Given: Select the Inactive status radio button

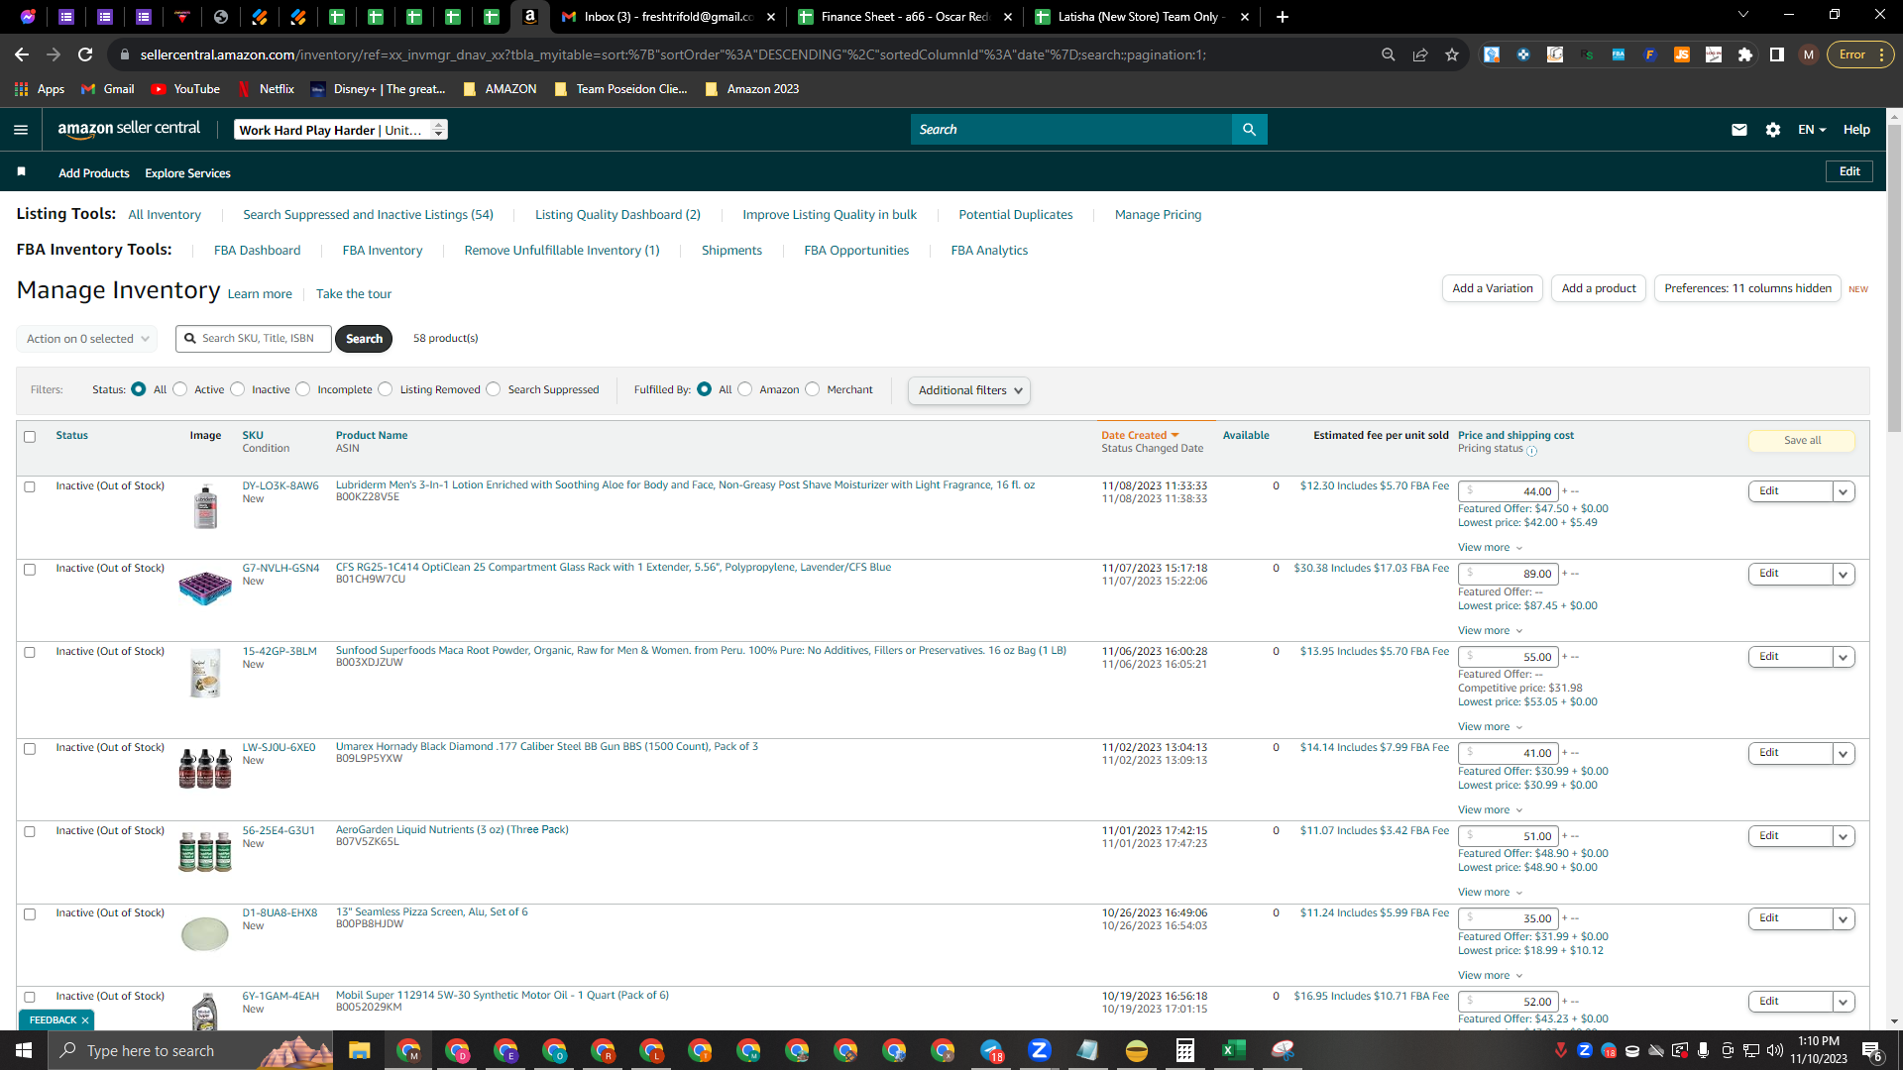Looking at the screenshot, I should (238, 389).
